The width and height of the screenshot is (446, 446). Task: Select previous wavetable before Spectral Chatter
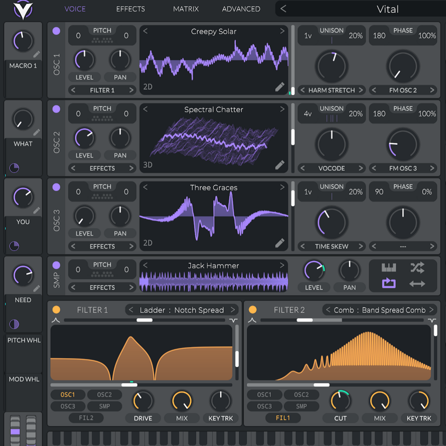tap(146, 109)
